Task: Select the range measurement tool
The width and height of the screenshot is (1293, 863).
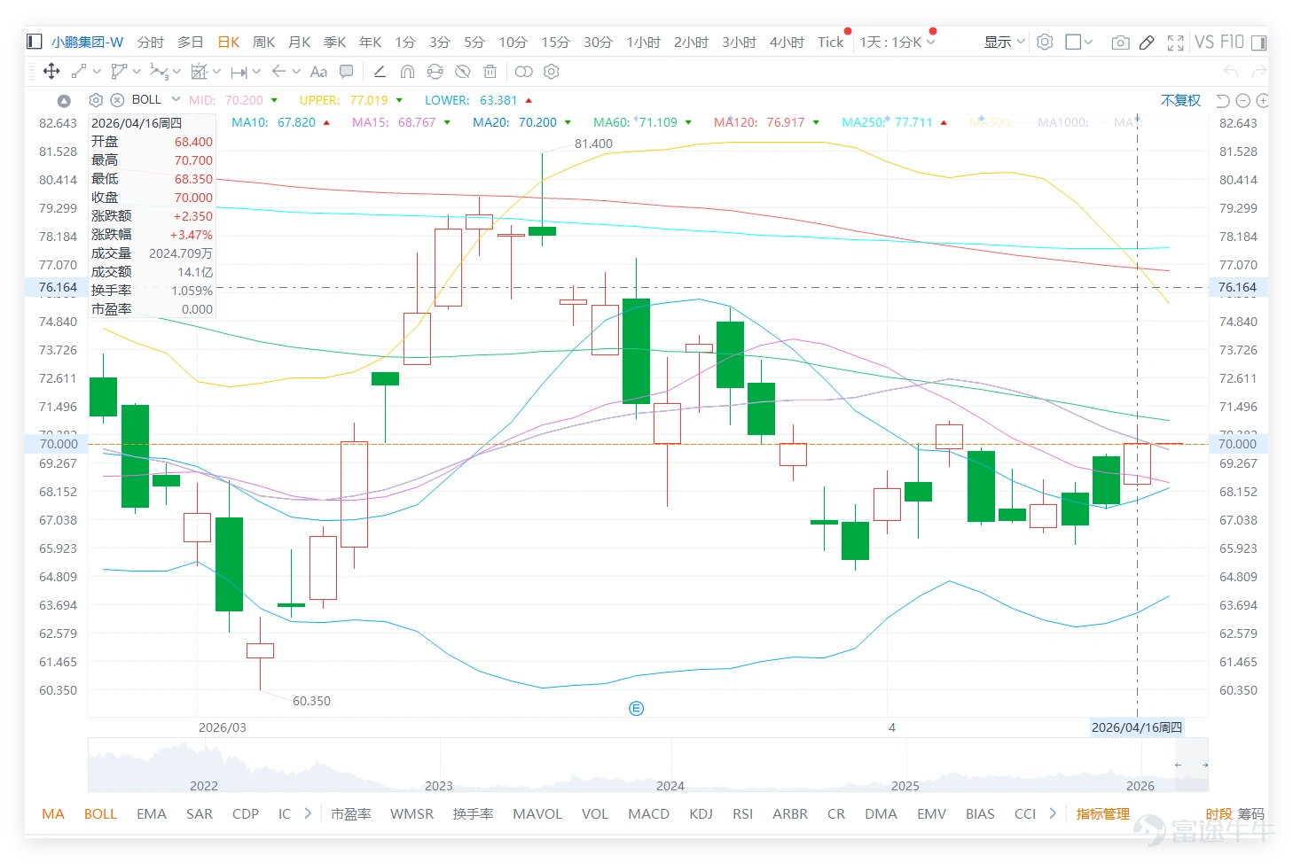Action: pos(239,72)
